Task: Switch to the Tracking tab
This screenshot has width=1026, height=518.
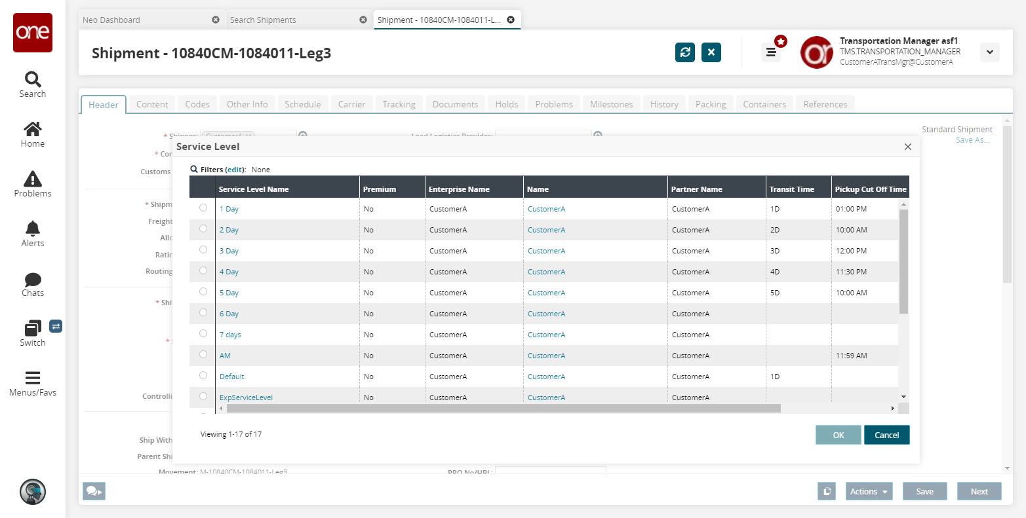Action: pyautogui.click(x=399, y=104)
